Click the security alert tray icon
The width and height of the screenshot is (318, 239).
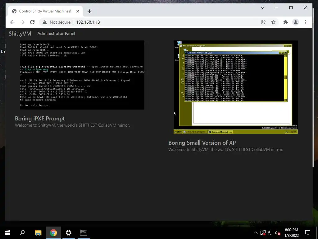(263, 233)
